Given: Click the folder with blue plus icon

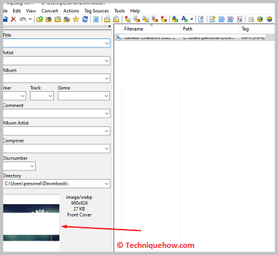Looking at the screenshot, I should click(49, 20).
